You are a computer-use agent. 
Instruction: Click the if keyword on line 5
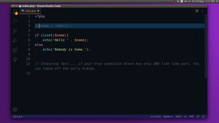click(37, 35)
